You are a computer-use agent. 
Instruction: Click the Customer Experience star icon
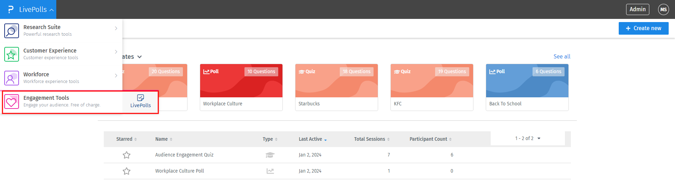11,54
